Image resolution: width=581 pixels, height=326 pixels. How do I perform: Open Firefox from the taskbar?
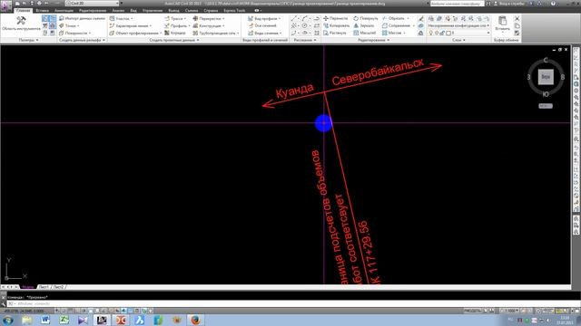[195, 320]
